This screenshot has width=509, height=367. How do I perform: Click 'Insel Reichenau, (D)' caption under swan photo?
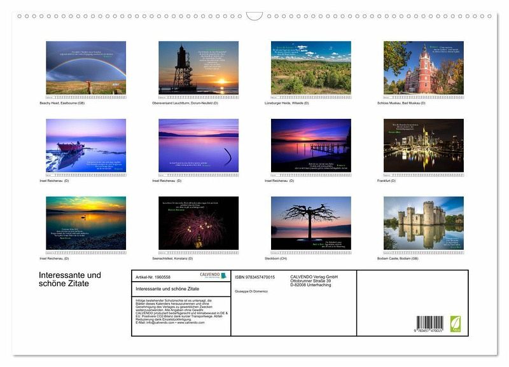coord(54,259)
